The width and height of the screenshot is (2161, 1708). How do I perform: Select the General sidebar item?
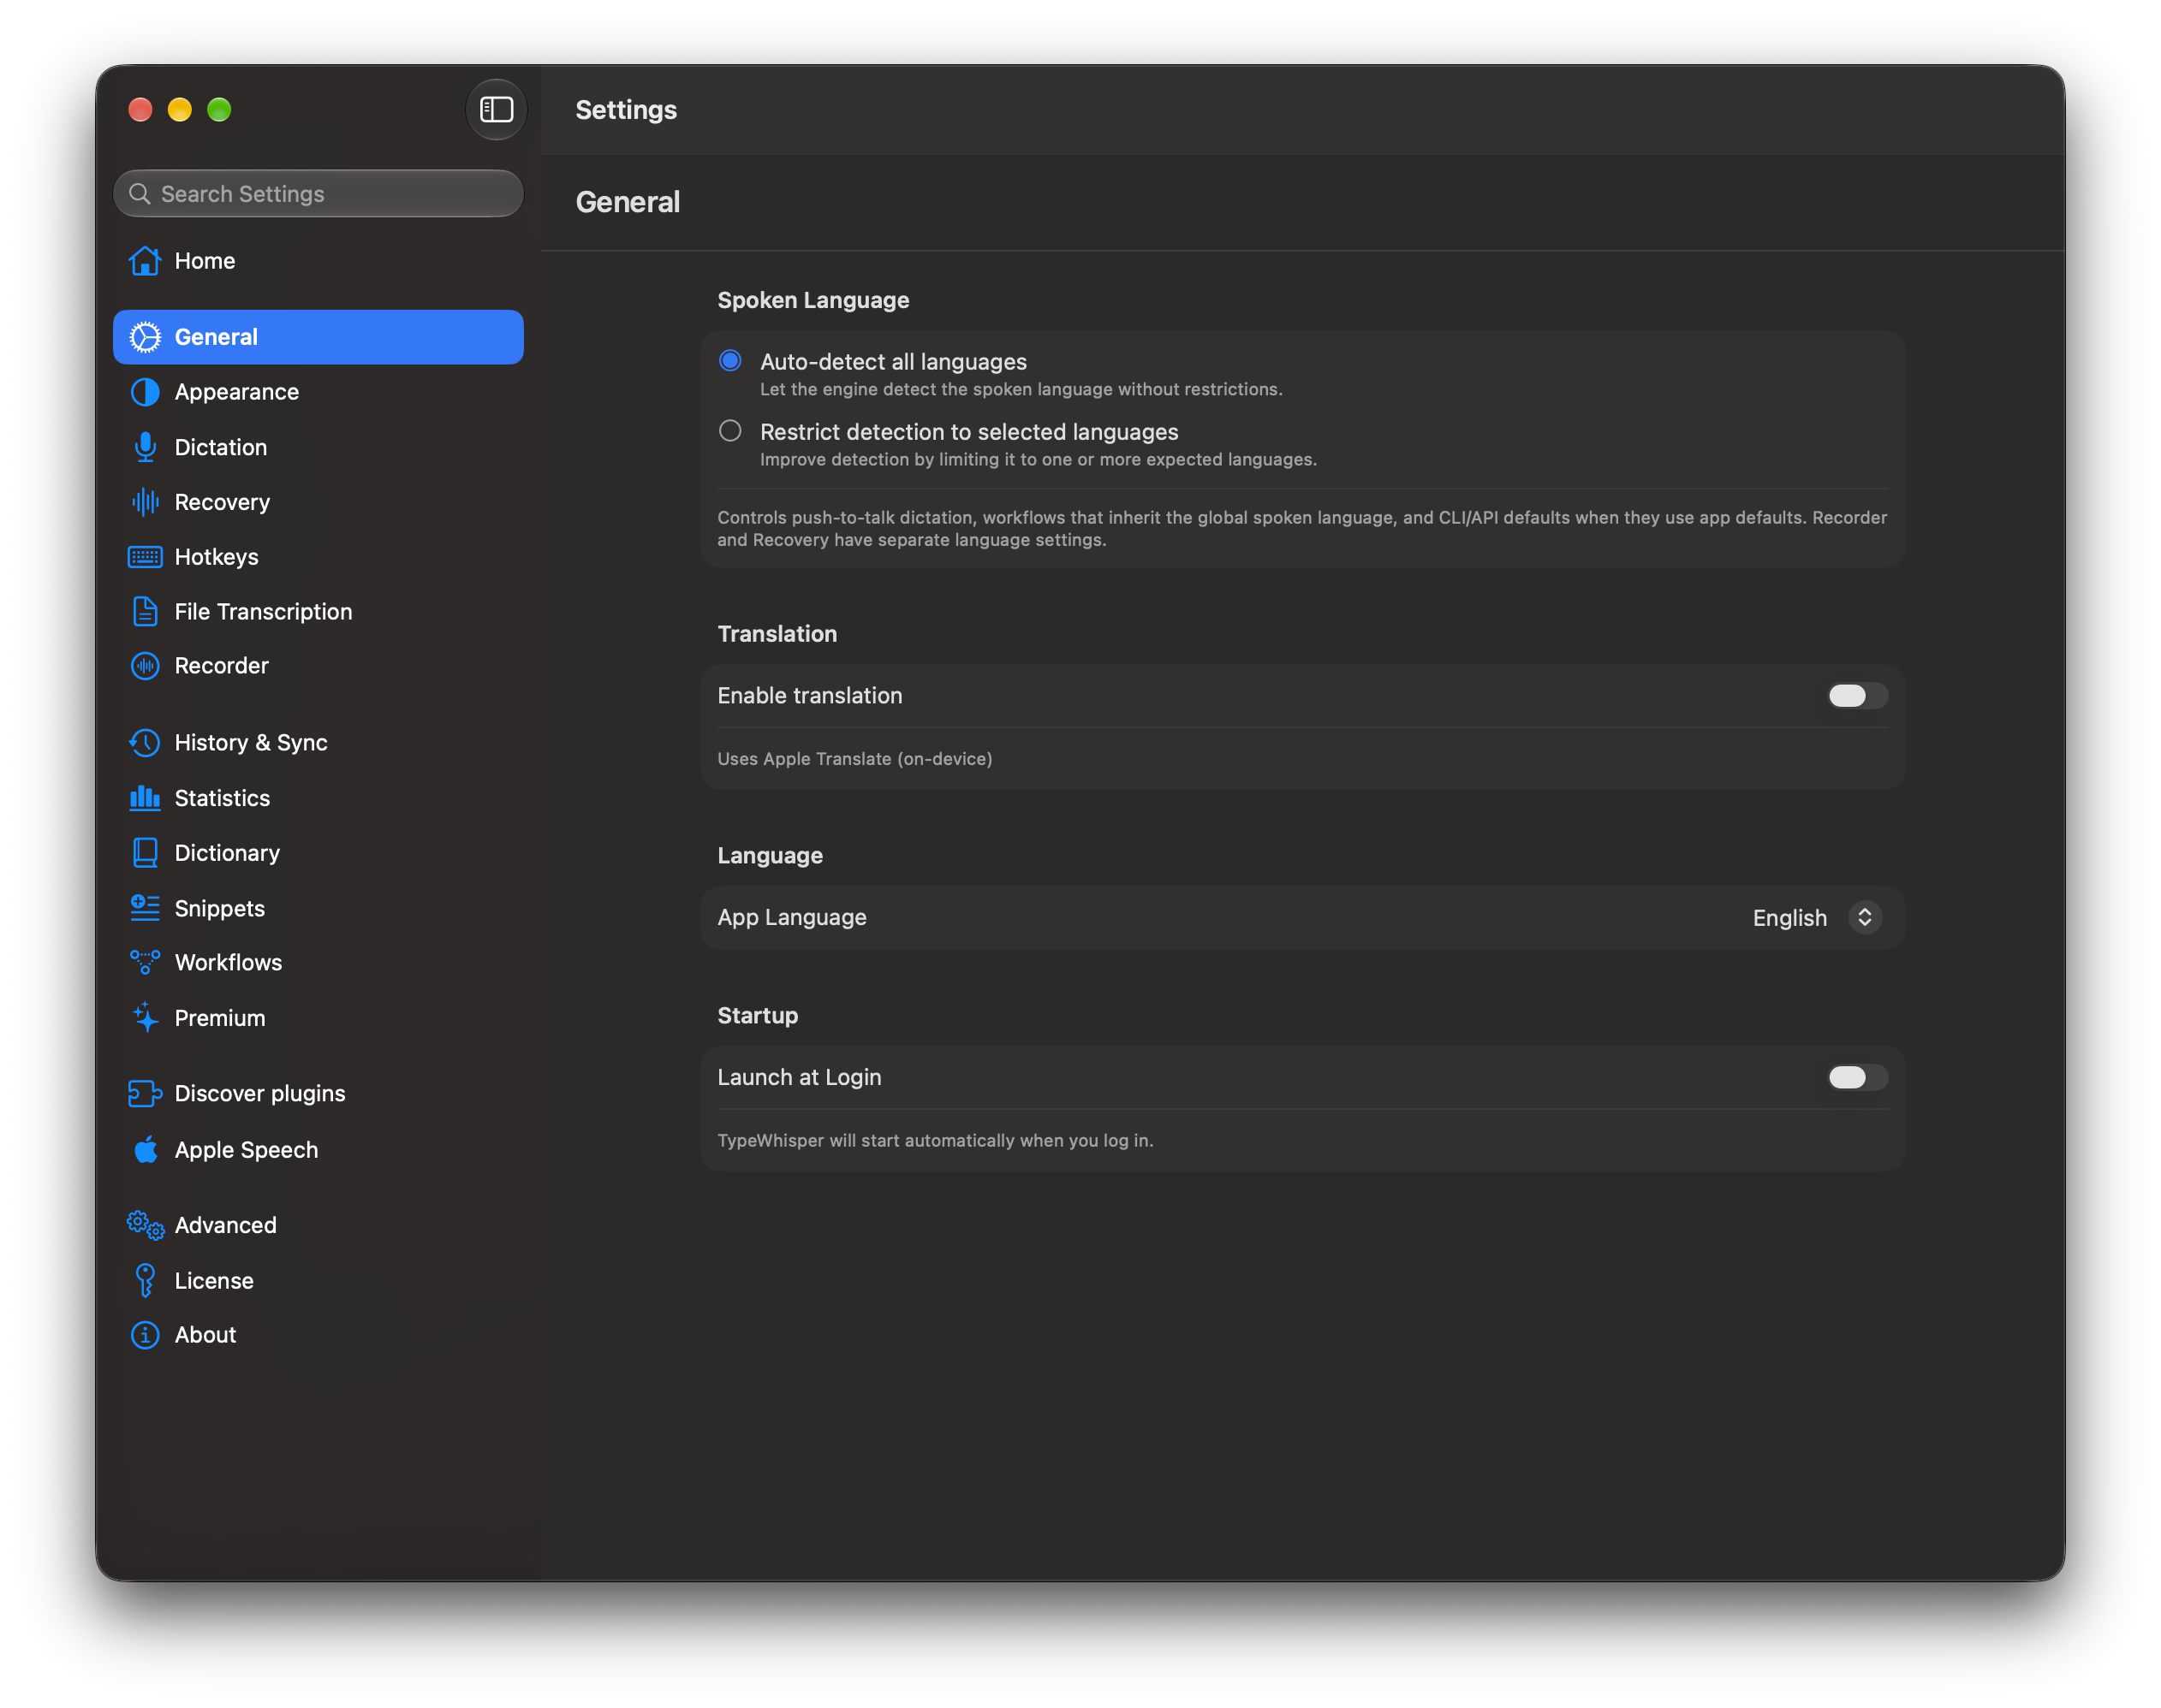coord(318,337)
